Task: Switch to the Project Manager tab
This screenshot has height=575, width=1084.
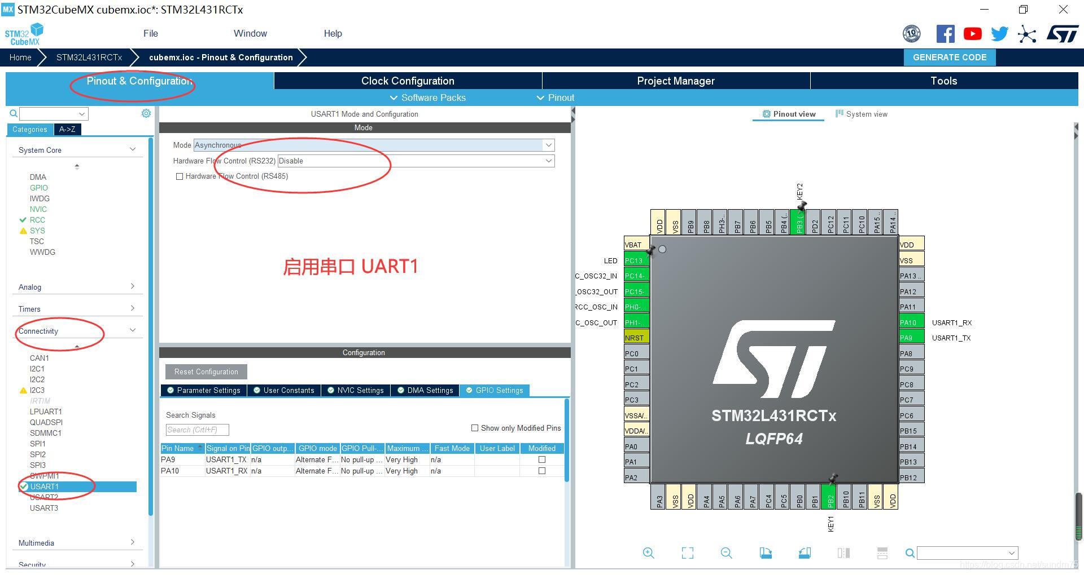Action: pyautogui.click(x=676, y=81)
